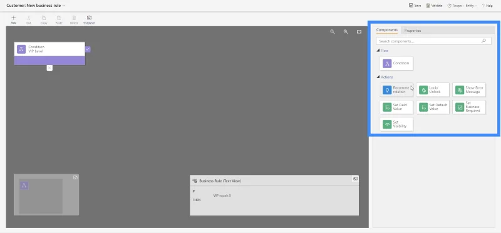Screen dimensions: 501x233
Task: Open the Scope: Entity dropdown
Action: [x=462, y=6]
